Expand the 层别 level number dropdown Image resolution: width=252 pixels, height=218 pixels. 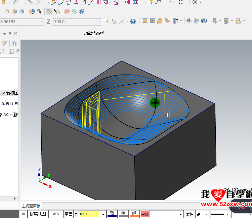click(181, 214)
